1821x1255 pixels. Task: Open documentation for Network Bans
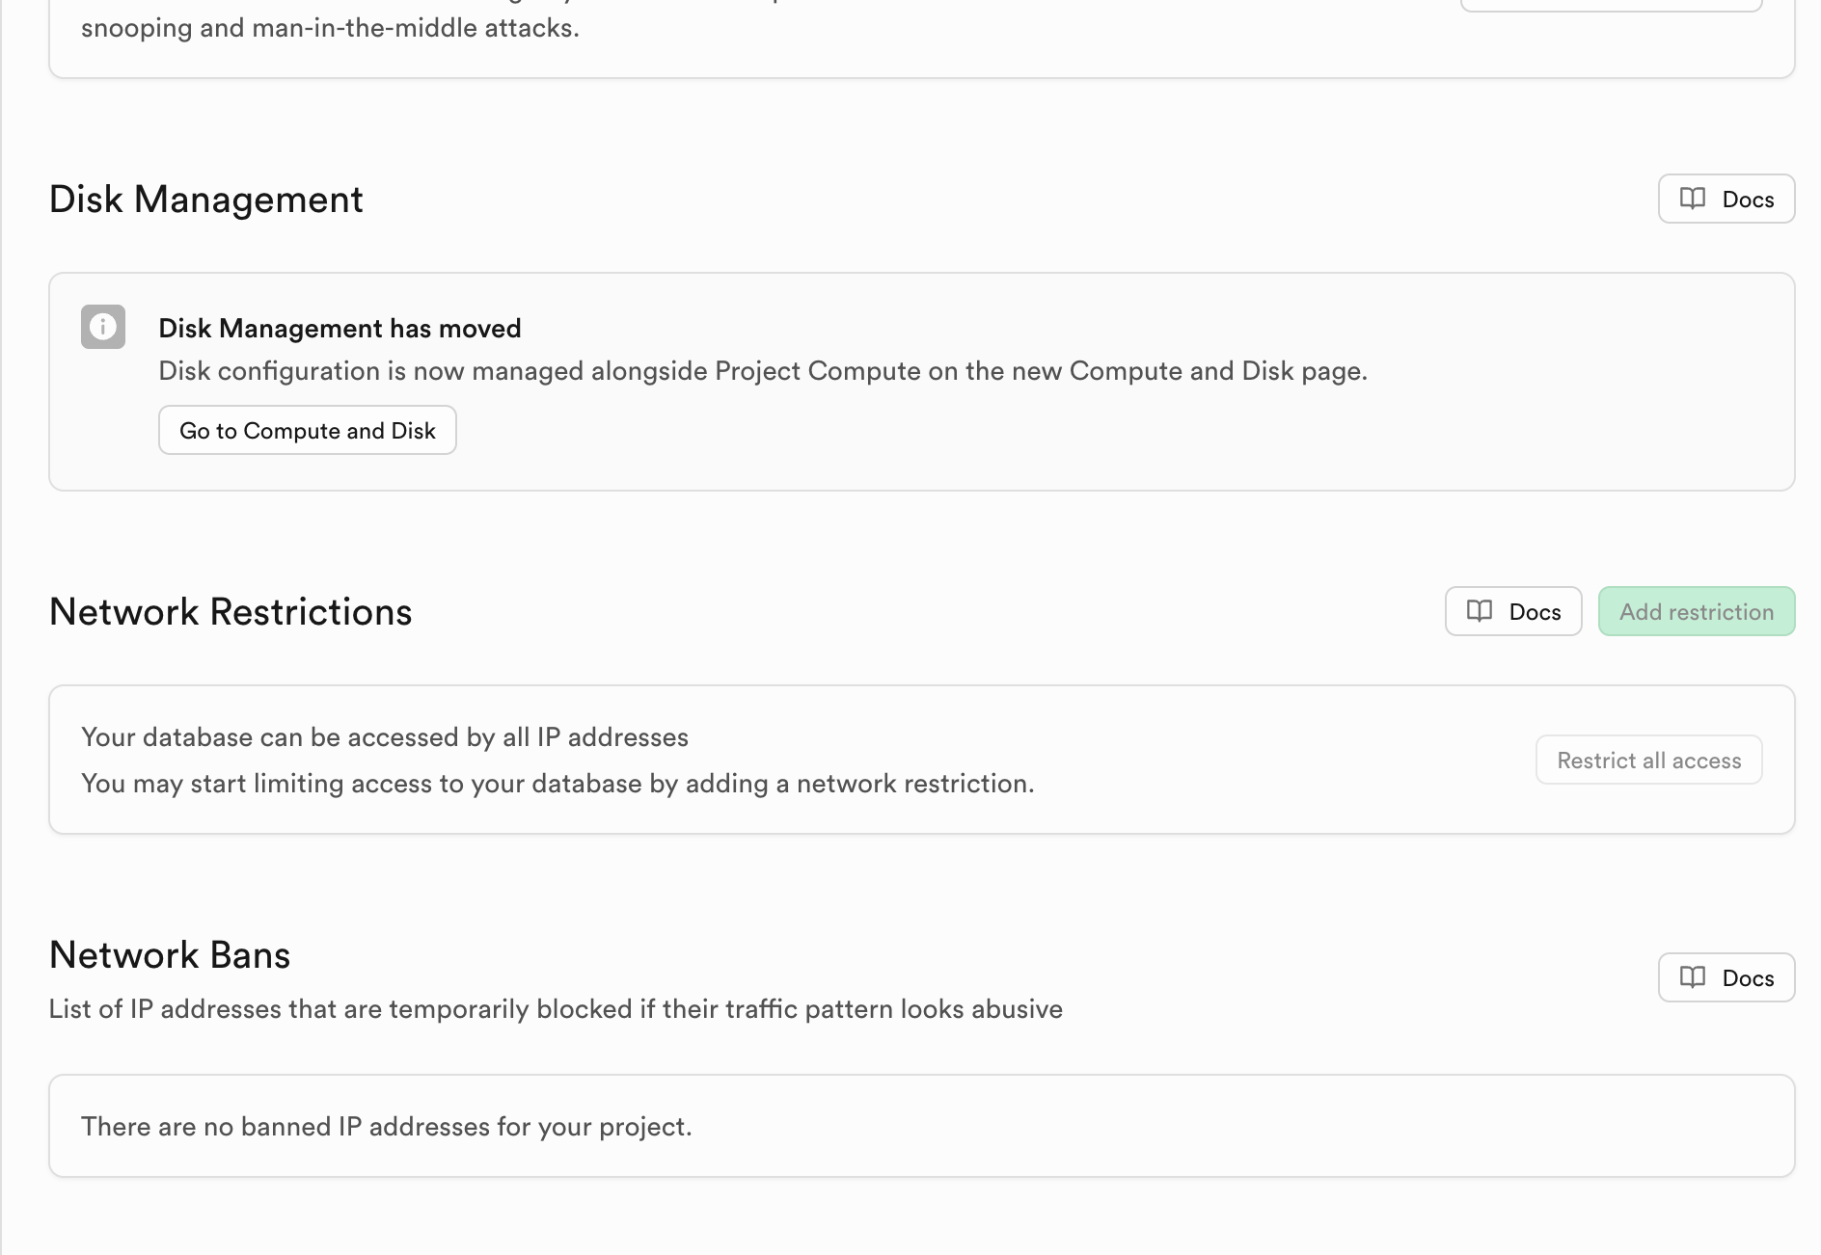(x=1726, y=976)
